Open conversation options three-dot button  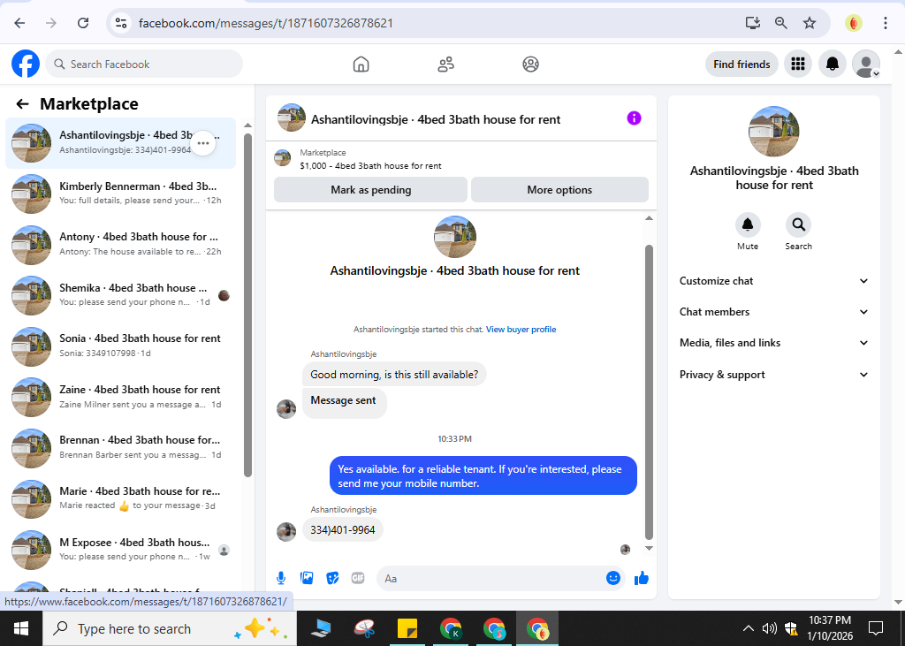[x=203, y=143]
